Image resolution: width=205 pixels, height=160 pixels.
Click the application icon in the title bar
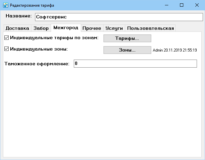6,5
